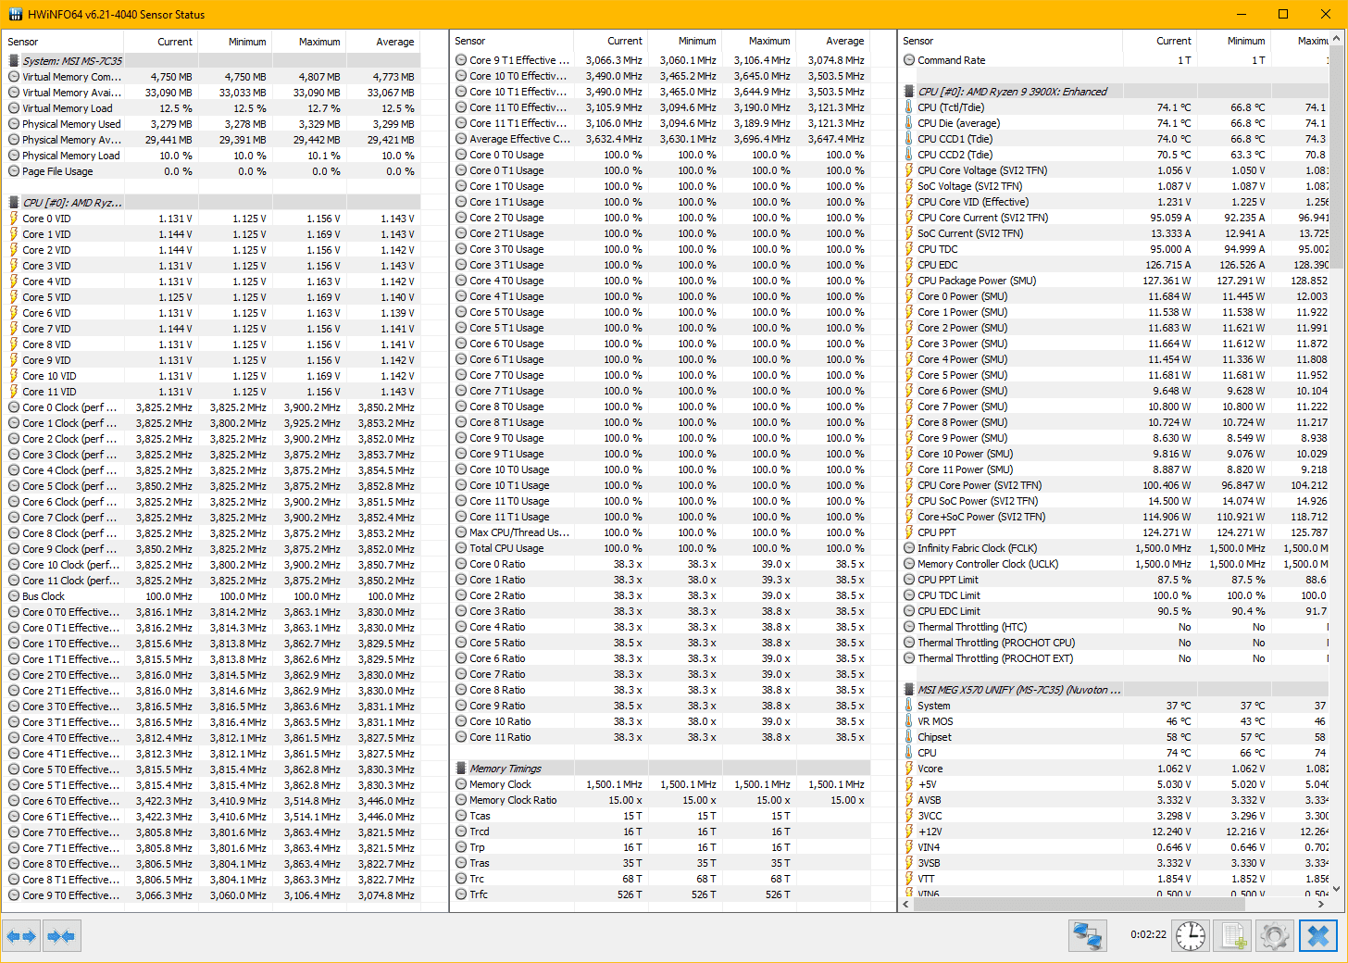The image size is (1348, 963).
Task: Click the expand sensor columns arrows button
Action: tap(21, 936)
